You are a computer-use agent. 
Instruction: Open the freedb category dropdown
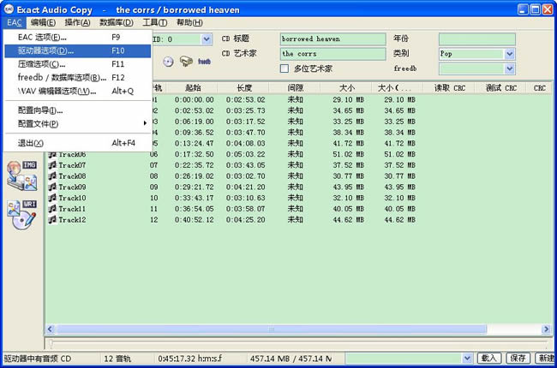coord(509,68)
